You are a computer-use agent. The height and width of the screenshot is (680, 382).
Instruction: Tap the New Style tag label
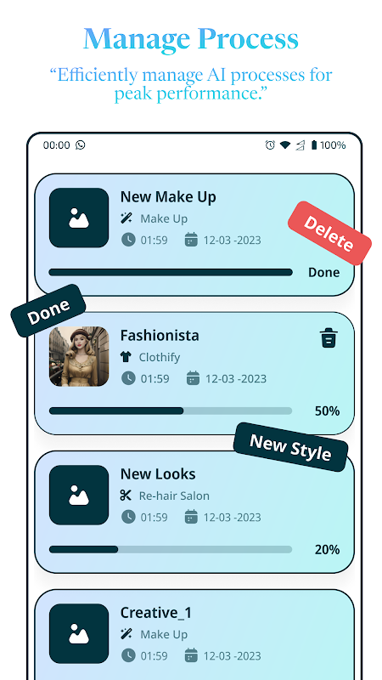290,447
